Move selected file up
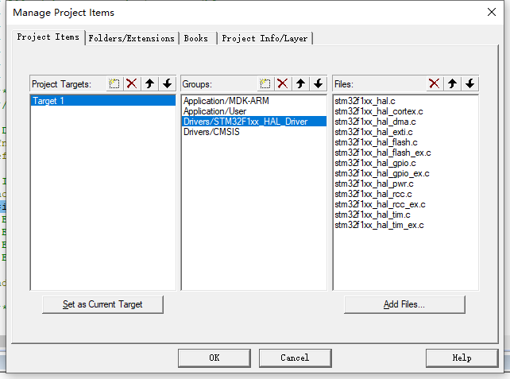 [452, 84]
